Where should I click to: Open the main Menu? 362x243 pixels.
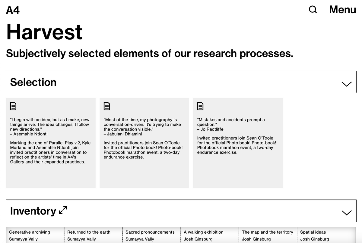[342, 10]
